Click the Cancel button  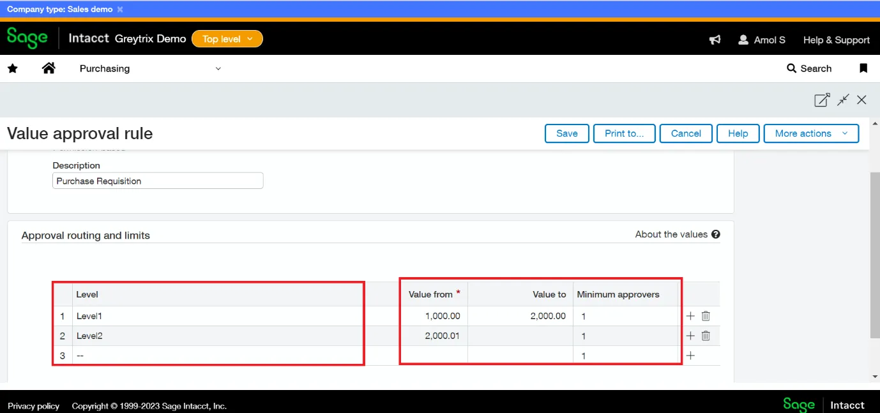(x=687, y=133)
